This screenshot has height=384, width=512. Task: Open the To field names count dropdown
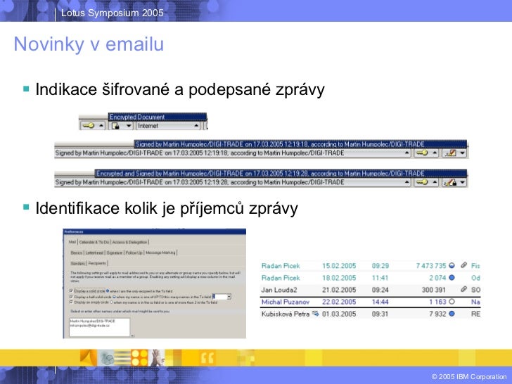(x=229, y=297)
